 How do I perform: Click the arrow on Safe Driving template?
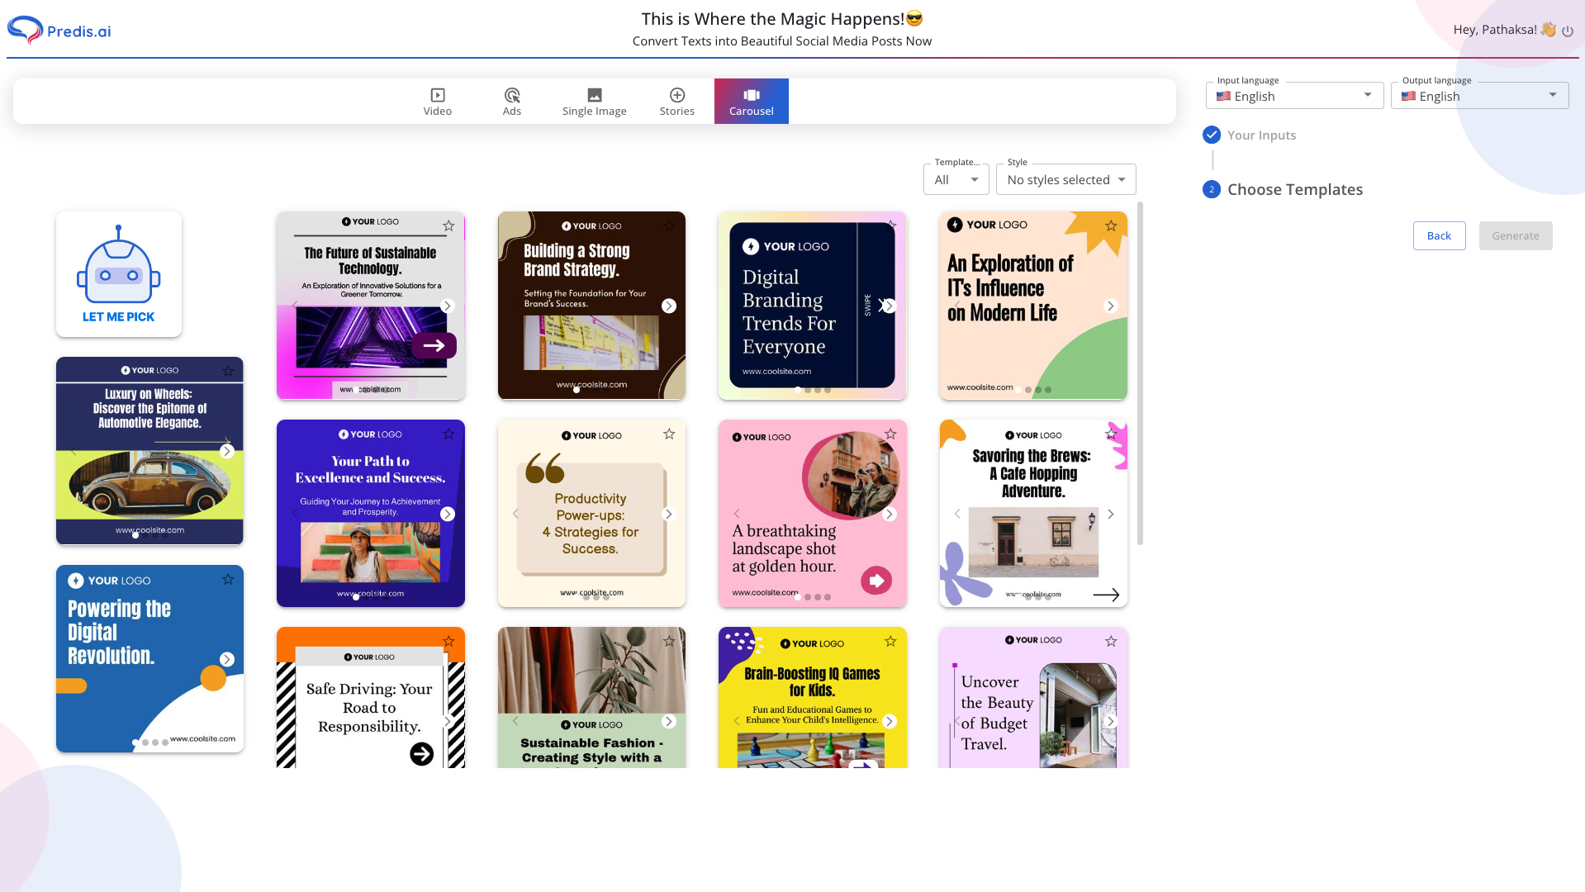coord(421,753)
